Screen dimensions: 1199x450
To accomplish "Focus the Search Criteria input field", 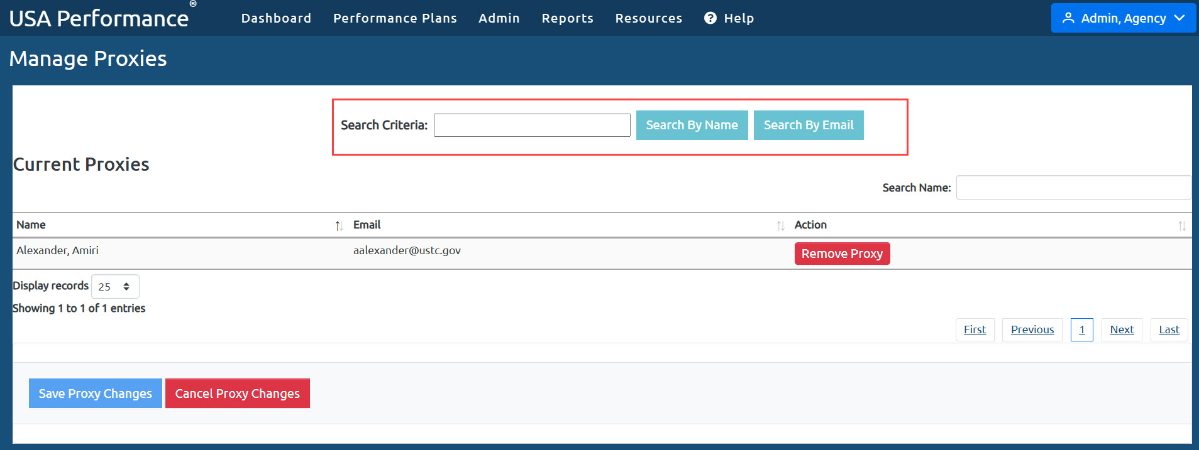I will pyautogui.click(x=532, y=125).
